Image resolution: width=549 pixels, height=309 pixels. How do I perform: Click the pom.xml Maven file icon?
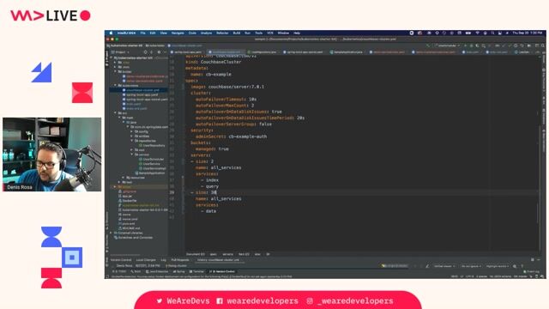coord(120,223)
